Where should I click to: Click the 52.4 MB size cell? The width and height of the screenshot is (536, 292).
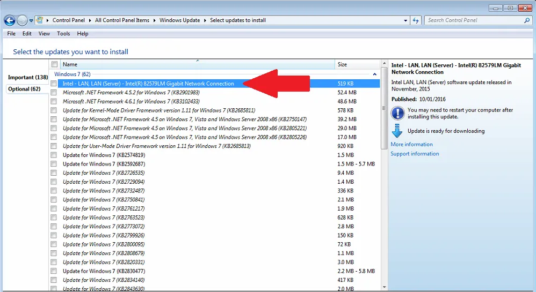coord(347,93)
